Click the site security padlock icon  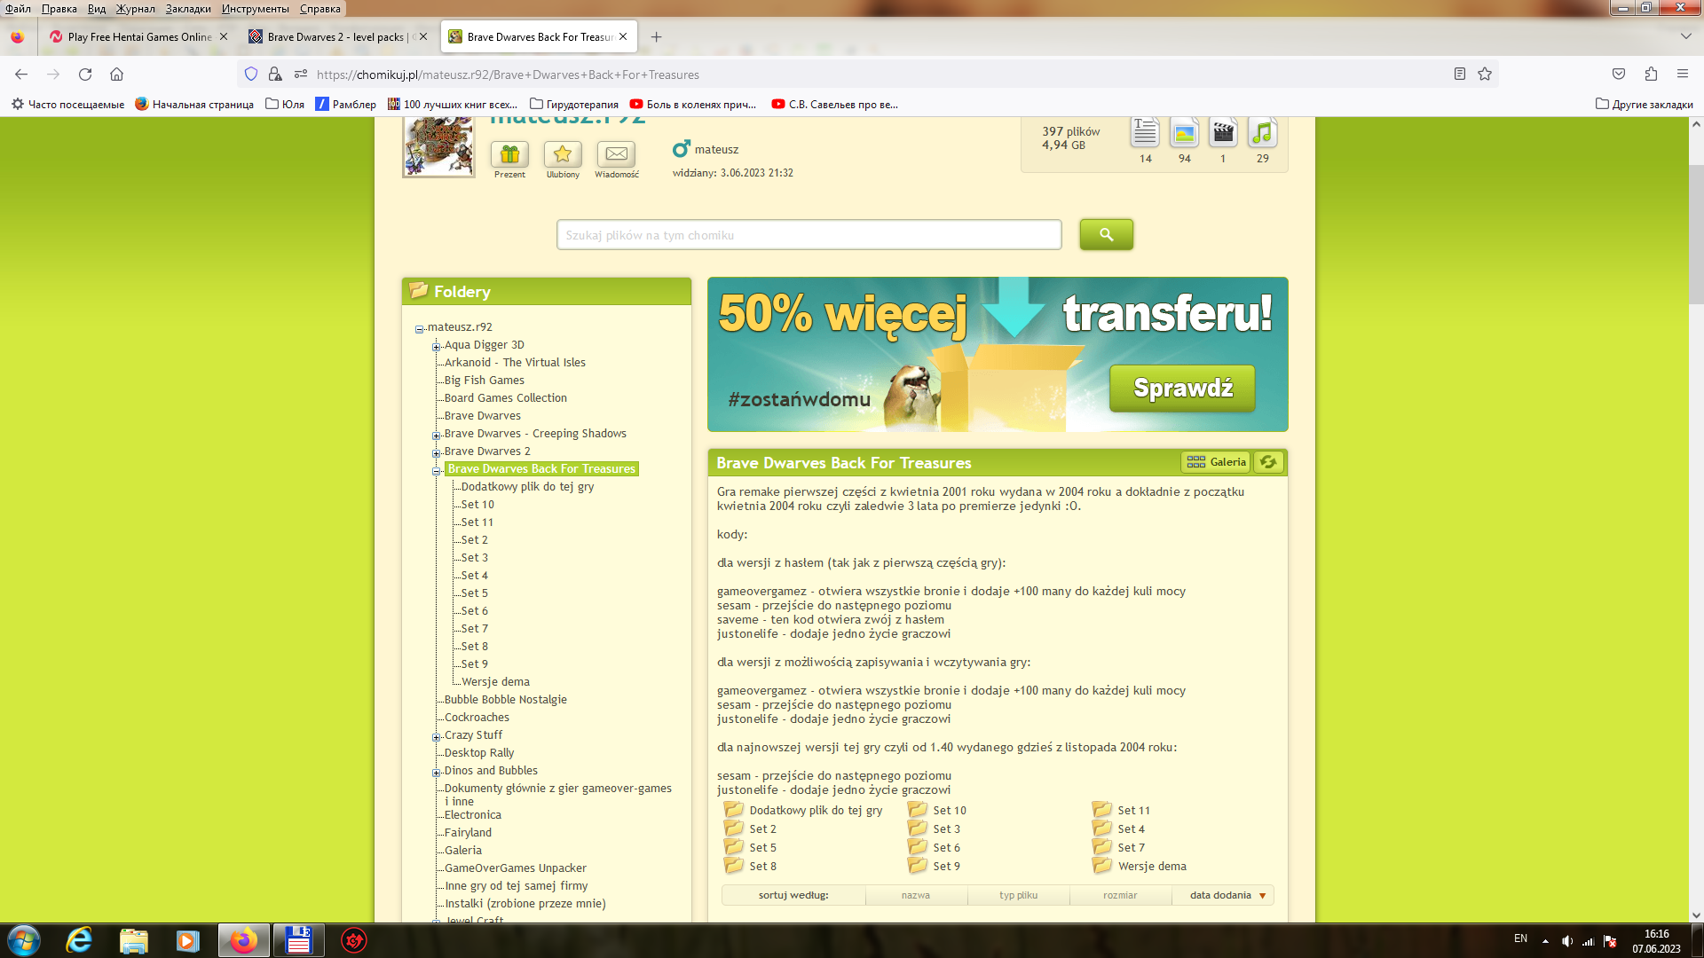[275, 75]
